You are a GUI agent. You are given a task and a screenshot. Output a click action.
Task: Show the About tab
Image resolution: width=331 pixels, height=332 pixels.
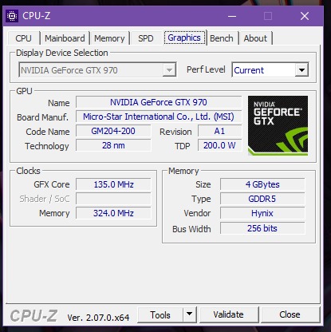pyautogui.click(x=255, y=38)
